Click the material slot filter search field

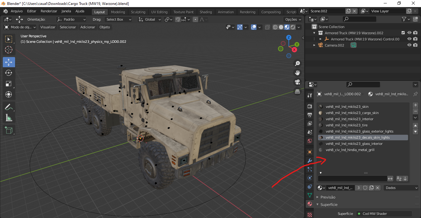(x=352, y=179)
